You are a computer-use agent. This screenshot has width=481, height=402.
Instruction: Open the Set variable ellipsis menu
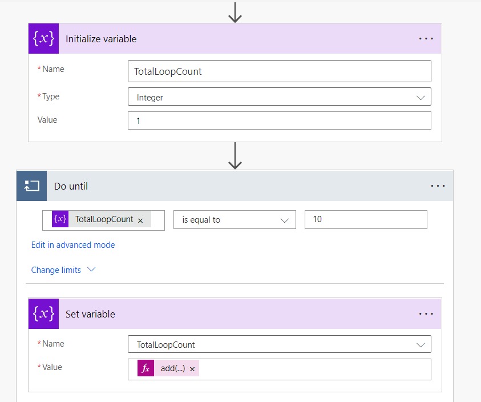tap(426, 313)
